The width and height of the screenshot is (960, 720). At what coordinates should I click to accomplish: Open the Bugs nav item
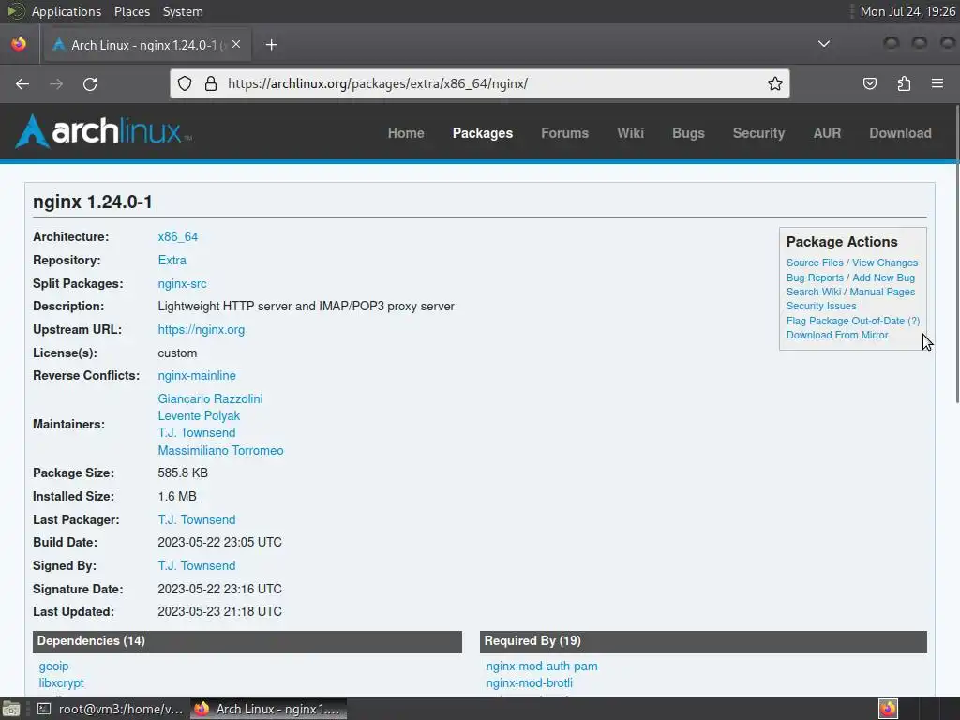coord(688,133)
